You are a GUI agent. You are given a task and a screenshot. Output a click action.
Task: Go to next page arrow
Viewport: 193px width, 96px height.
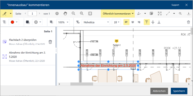[x=39, y=14]
